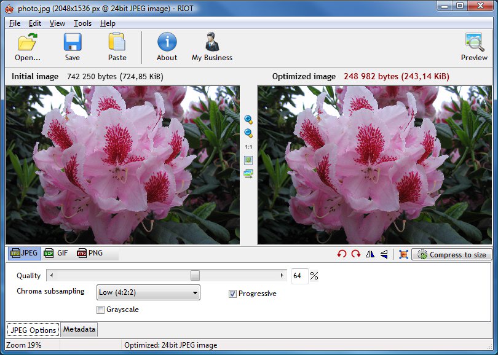This screenshot has width=498, height=355.
Task: Click the Quality slider thumb
Action: [195, 275]
